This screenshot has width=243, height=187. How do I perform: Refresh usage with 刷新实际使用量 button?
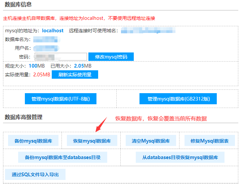pos(75,75)
